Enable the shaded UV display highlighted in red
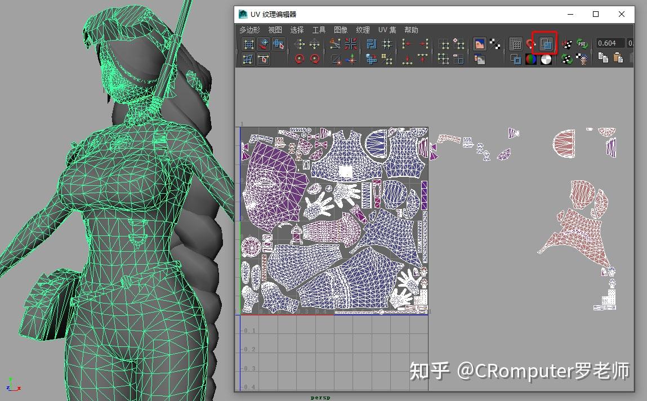The height and width of the screenshot is (401, 647). tap(545, 43)
